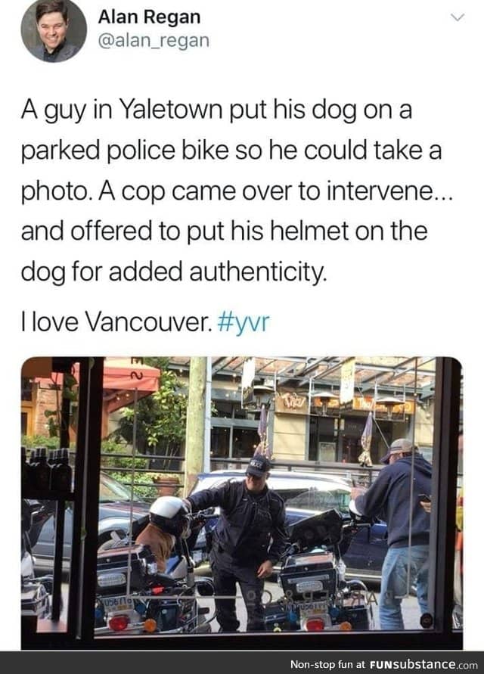Click the man in the blue hoodie
This screenshot has width=484, height=674.
pos(398,533)
